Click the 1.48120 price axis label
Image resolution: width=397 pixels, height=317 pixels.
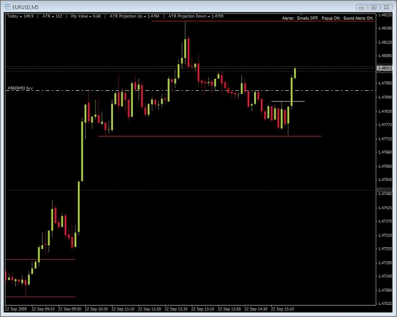point(385,43)
